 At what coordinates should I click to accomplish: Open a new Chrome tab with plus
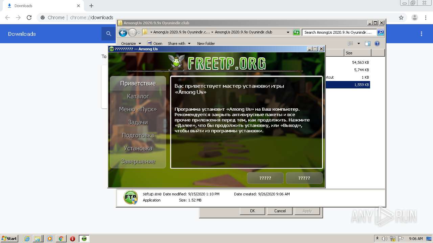click(x=91, y=6)
